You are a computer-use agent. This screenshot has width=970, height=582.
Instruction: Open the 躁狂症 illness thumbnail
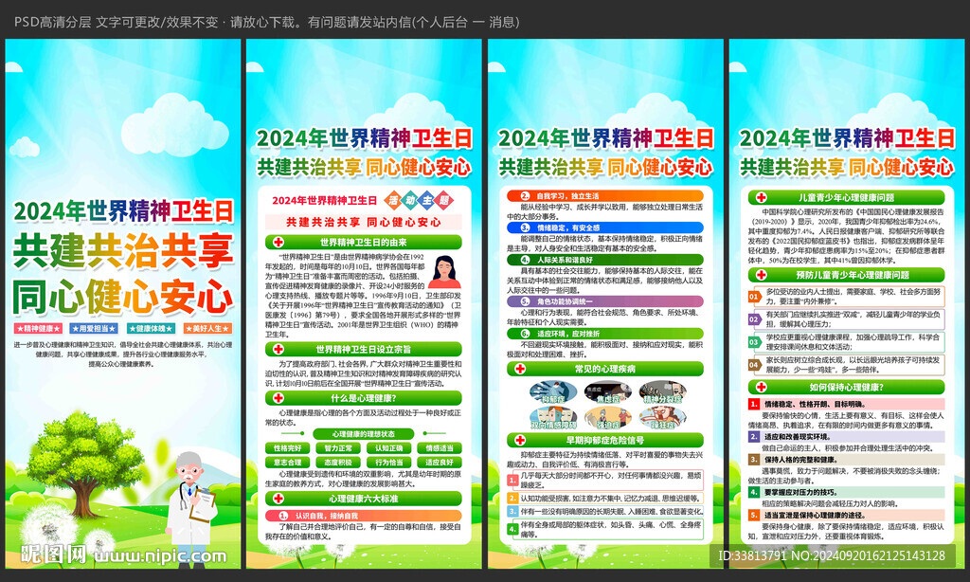click(x=662, y=418)
